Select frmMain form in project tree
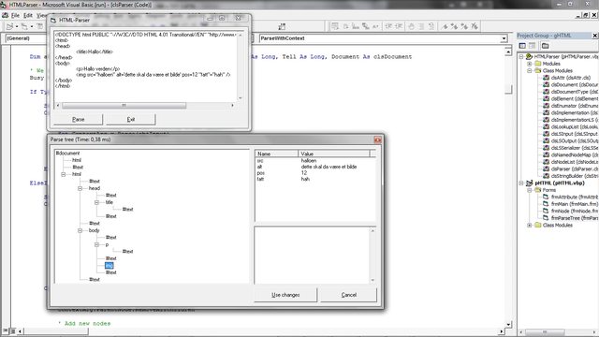 [x=570, y=204]
